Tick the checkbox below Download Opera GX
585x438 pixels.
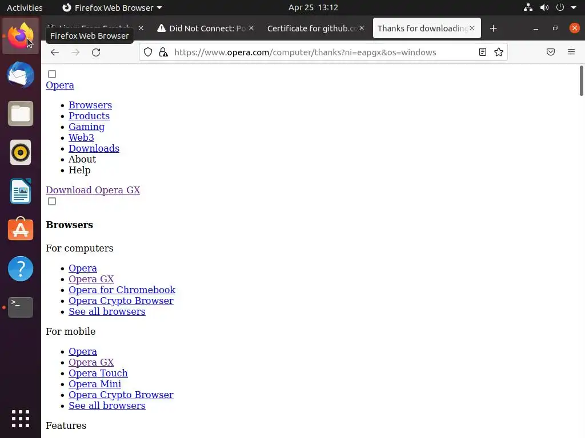tap(52, 201)
